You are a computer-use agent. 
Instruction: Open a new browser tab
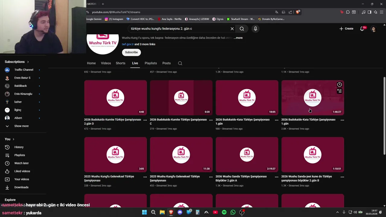click(103, 4)
